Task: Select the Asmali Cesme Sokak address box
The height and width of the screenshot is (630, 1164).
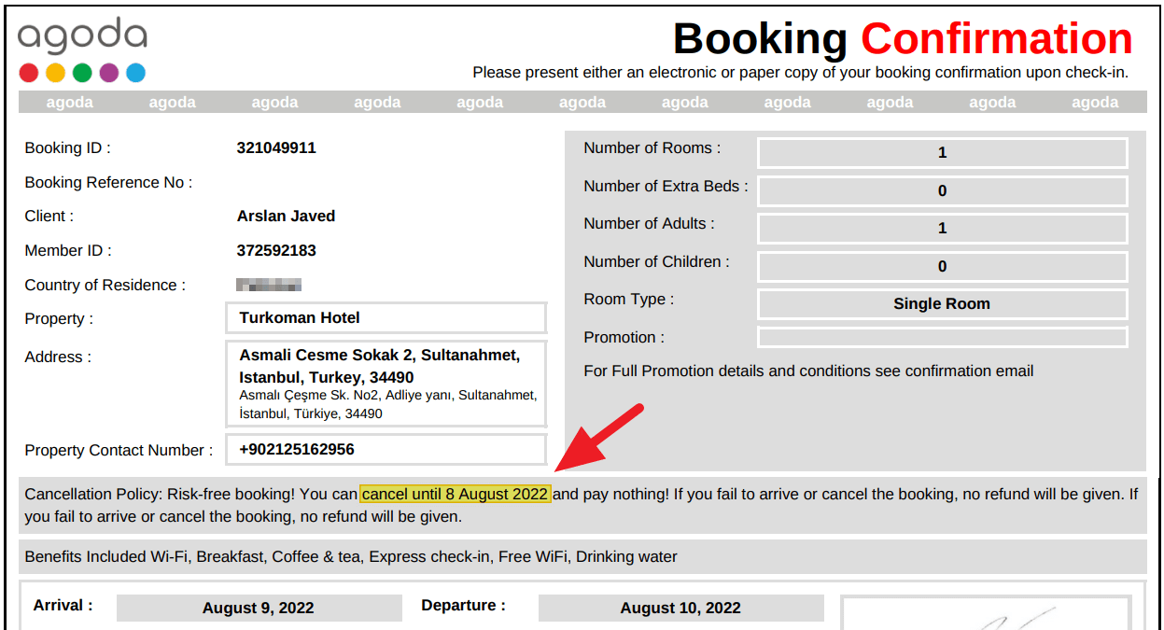Action: pyautogui.click(x=386, y=384)
